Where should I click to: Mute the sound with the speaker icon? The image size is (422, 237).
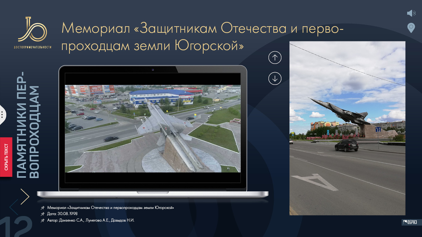(x=411, y=13)
